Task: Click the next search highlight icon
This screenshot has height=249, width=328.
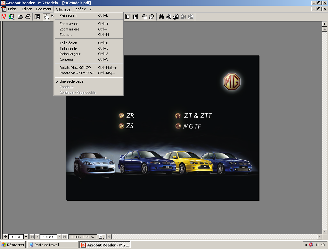Action: 191,17
